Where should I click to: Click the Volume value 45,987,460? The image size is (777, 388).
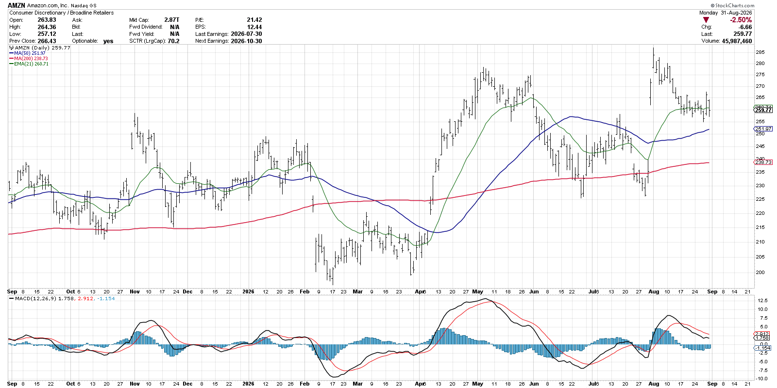click(737, 41)
